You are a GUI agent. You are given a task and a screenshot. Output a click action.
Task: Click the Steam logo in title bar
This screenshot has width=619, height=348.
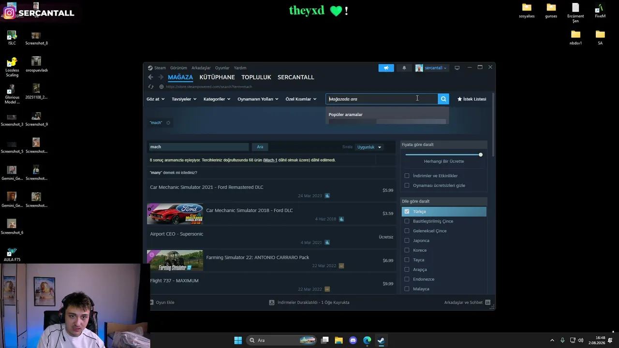(x=150, y=68)
